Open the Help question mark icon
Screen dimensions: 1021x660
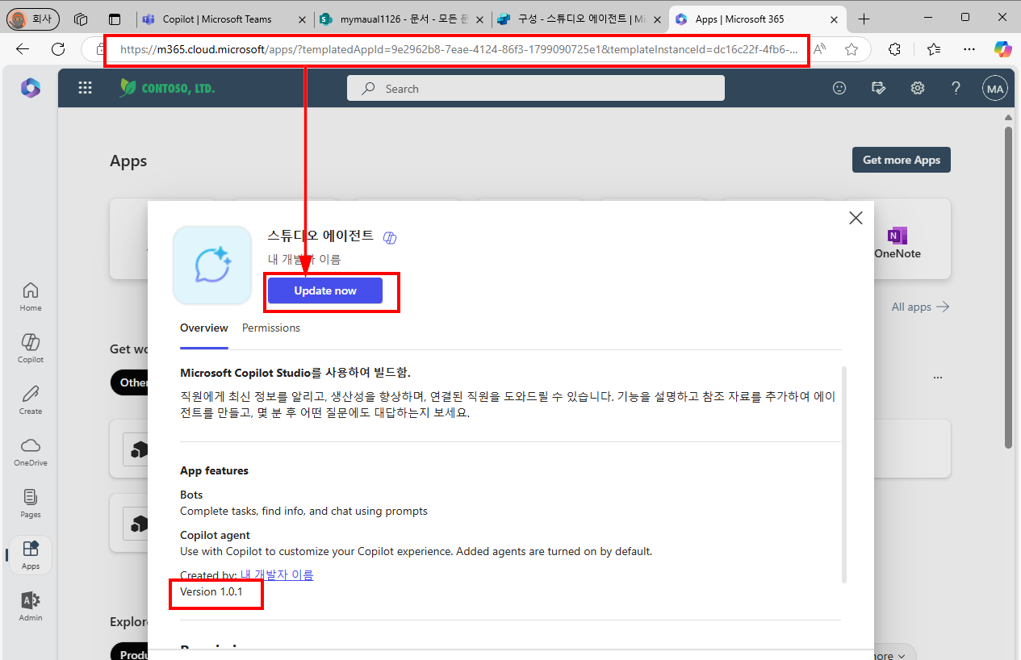956,89
